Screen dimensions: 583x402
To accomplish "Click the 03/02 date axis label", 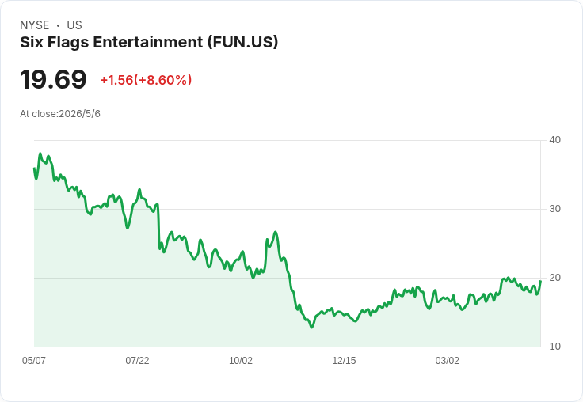I will pyautogui.click(x=448, y=360).
